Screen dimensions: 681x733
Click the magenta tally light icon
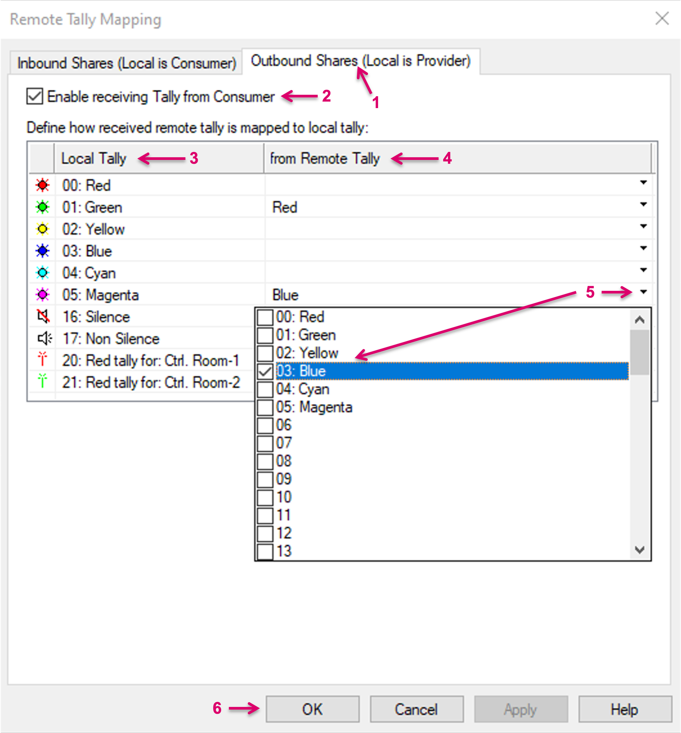(42, 295)
